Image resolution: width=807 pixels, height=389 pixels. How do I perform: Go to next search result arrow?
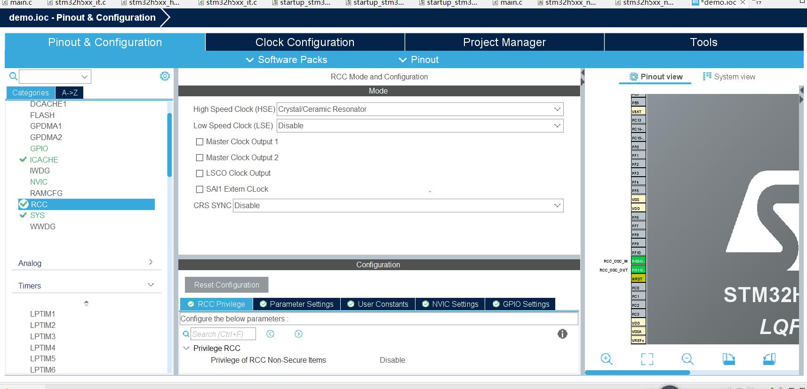(x=298, y=334)
